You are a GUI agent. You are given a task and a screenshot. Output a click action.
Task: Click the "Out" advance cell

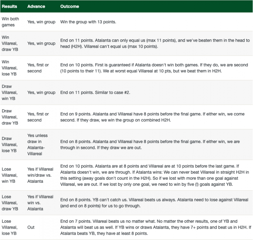[31, 227]
